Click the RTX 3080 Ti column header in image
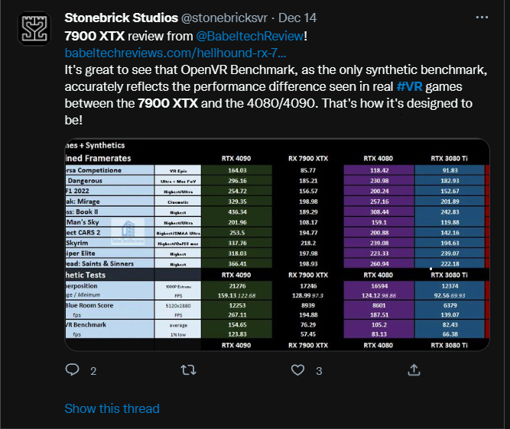Viewport: 510px width, 429px height. [449, 159]
